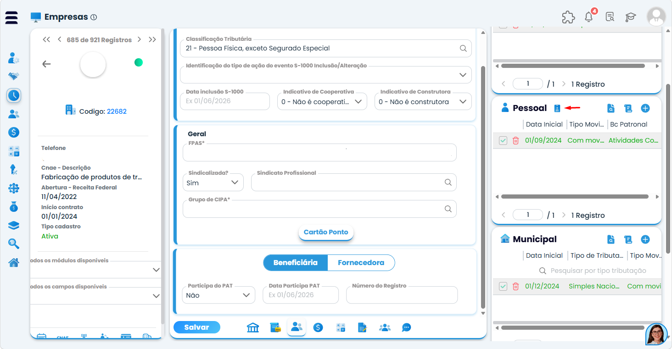The width and height of the screenshot is (672, 349).
Task: Go to previous record chevron
Action: [60, 40]
